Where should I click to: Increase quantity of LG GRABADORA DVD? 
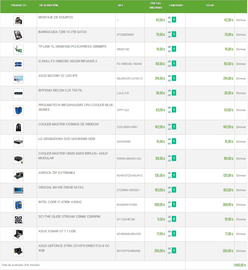point(169,139)
